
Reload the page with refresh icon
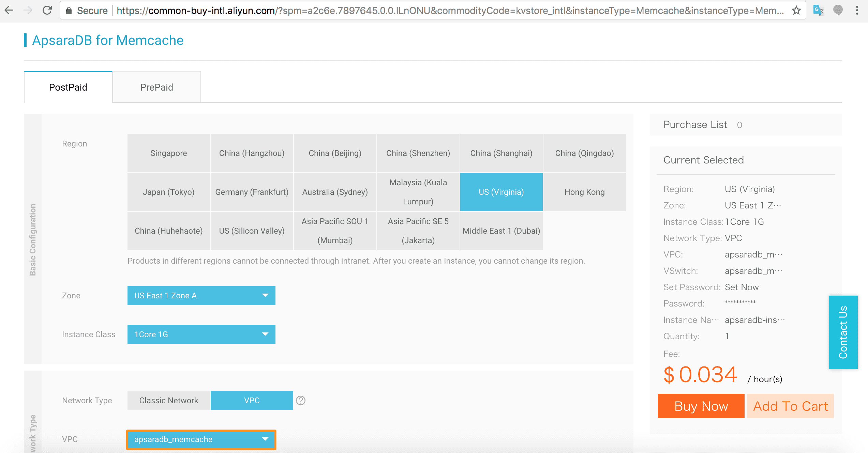[47, 11]
